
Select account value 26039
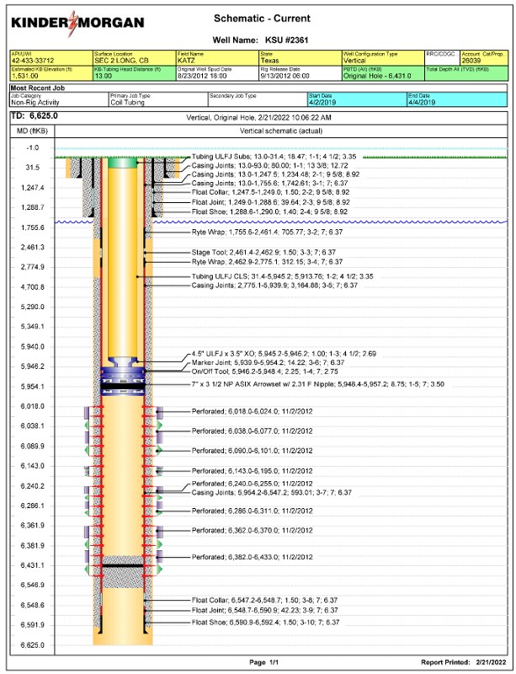coord(471,61)
